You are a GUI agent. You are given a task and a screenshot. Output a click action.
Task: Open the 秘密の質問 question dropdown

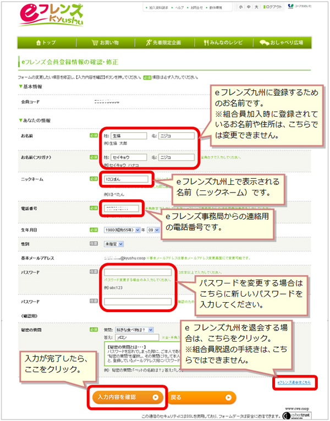click(134, 330)
